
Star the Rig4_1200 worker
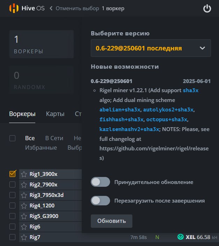click(x=24, y=206)
